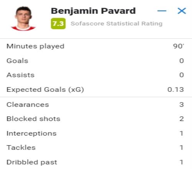Click the minimize dash icon
Image resolution: width=192 pixels, height=169 pixels.
pos(162,11)
